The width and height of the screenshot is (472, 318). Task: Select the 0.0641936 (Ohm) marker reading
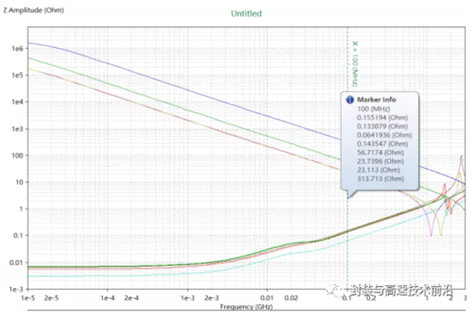384,135
